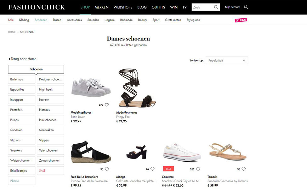Go back via Terug naar Home

click(22, 59)
